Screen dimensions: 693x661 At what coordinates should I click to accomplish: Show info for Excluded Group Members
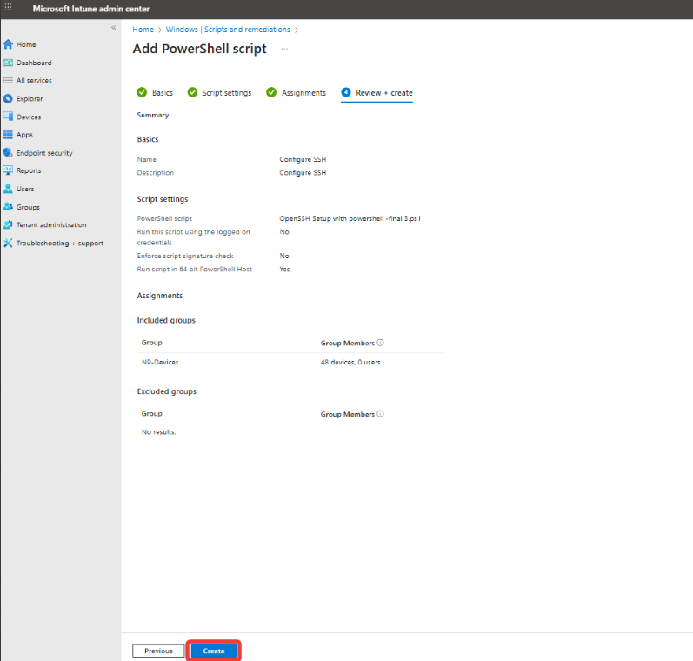tap(381, 414)
